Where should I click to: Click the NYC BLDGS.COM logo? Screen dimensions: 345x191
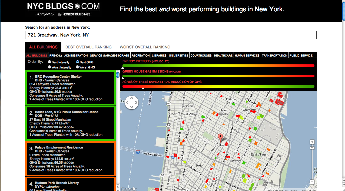(63, 6)
